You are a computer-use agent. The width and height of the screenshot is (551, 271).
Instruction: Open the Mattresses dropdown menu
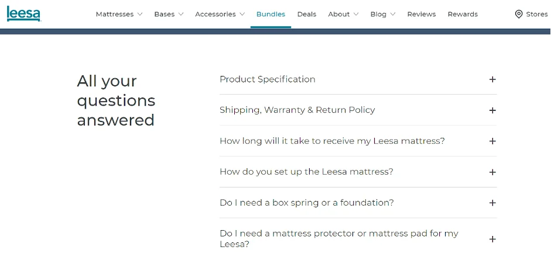119,14
